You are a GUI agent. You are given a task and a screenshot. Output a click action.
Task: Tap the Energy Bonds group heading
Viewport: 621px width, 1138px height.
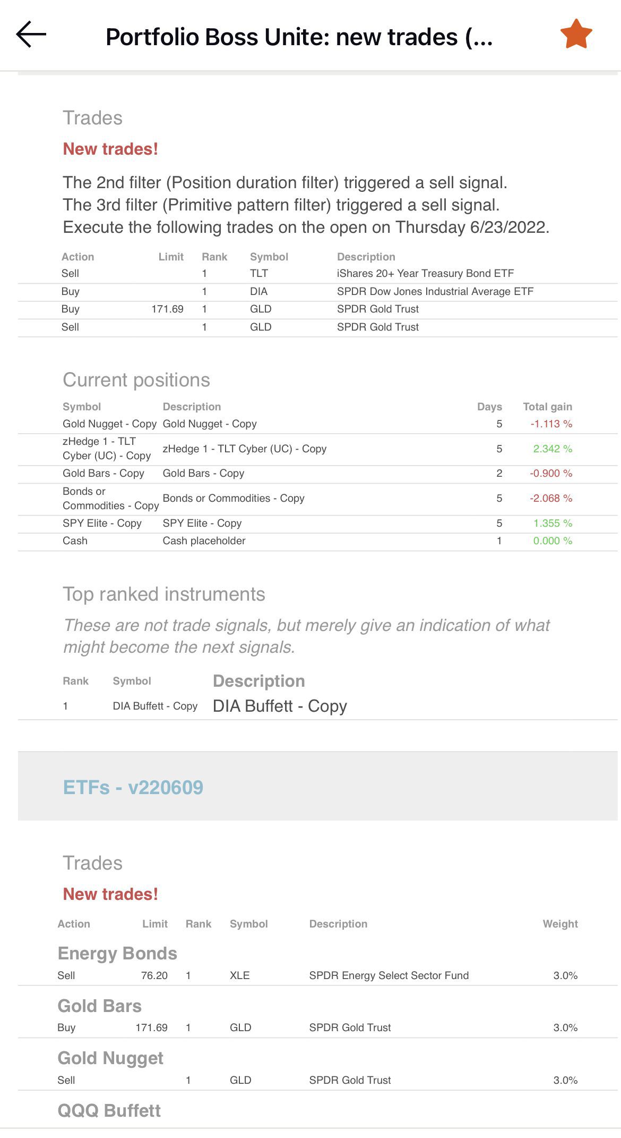(x=117, y=954)
